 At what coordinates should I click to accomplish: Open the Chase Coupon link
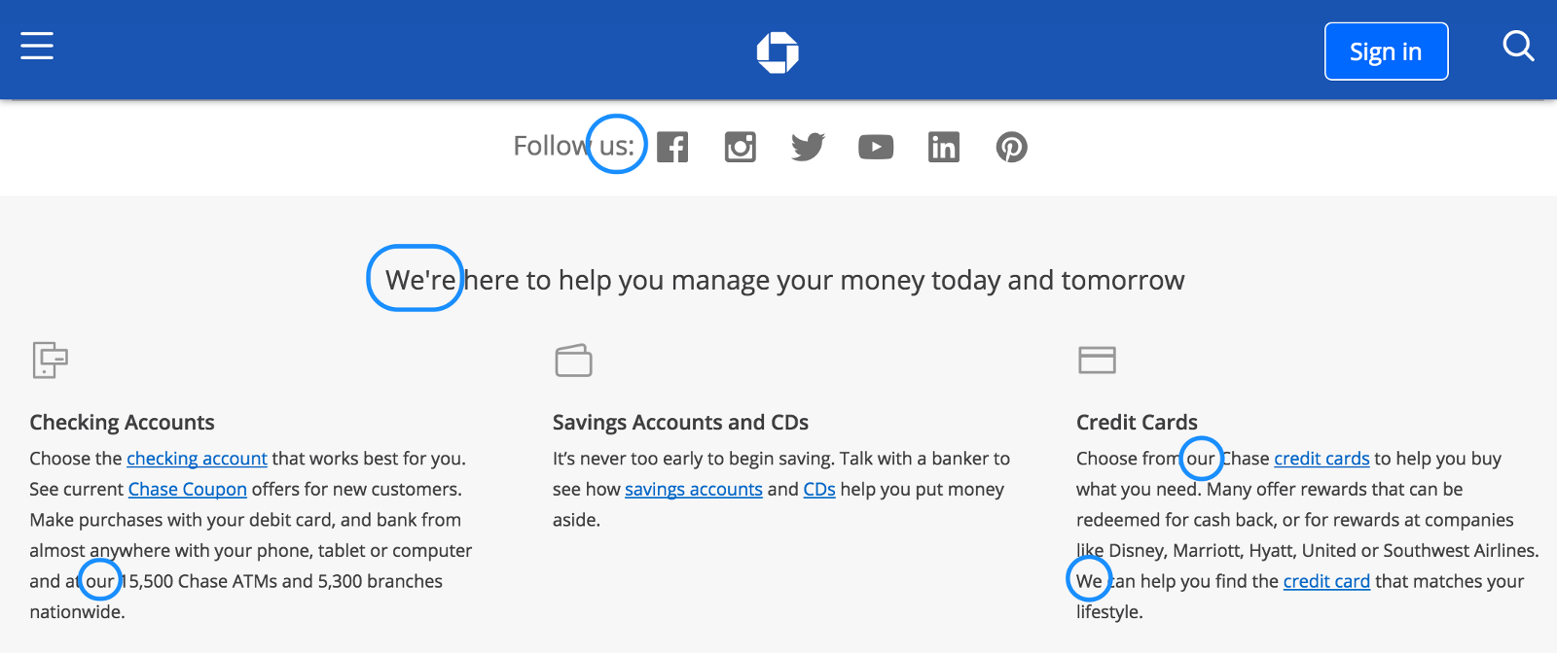pyautogui.click(x=188, y=490)
